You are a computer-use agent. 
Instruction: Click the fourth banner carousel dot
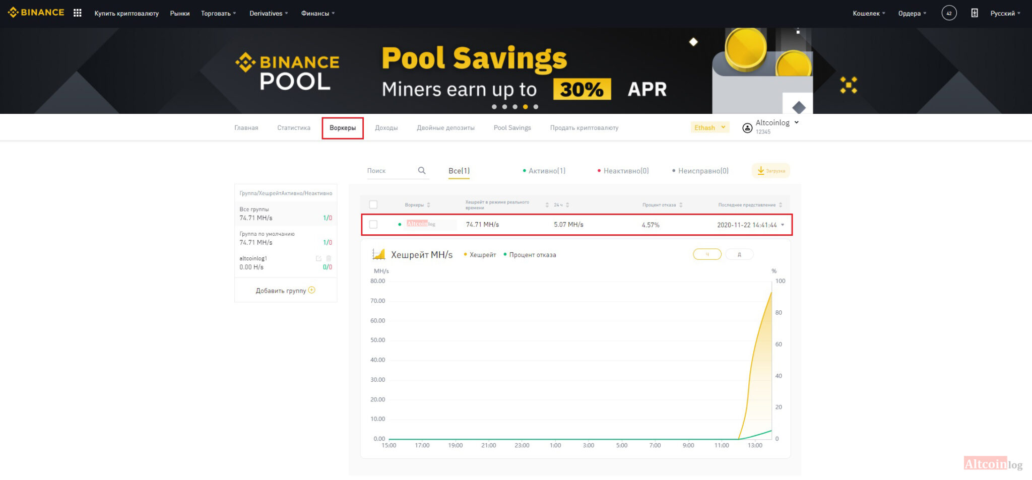pyautogui.click(x=525, y=107)
